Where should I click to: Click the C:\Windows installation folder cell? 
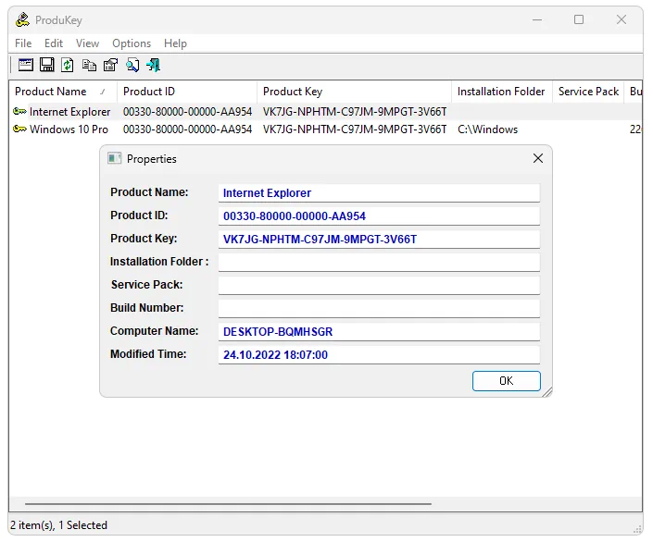point(488,129)
